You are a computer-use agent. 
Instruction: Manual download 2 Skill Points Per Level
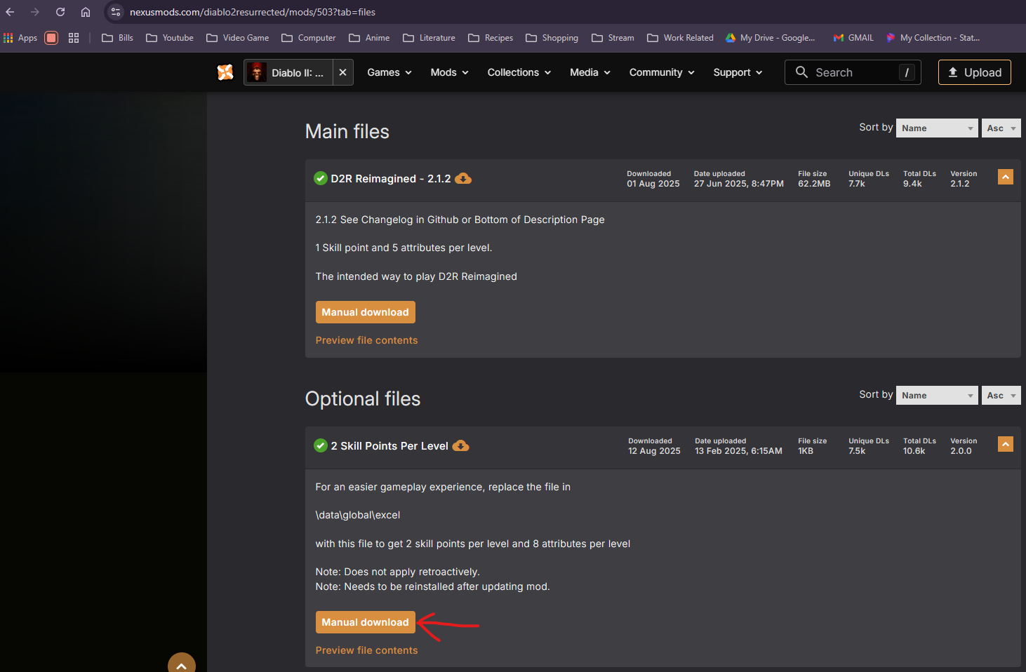point(366,622)
